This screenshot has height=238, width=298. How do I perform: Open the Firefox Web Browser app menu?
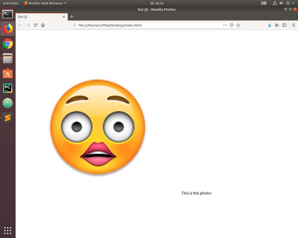[45, 3]
